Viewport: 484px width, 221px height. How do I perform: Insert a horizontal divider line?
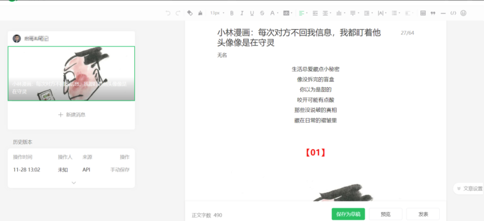click(x=443, y=13)
